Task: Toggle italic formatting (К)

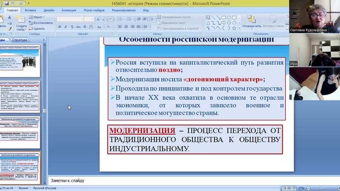Action: click(x=66, y=27)
